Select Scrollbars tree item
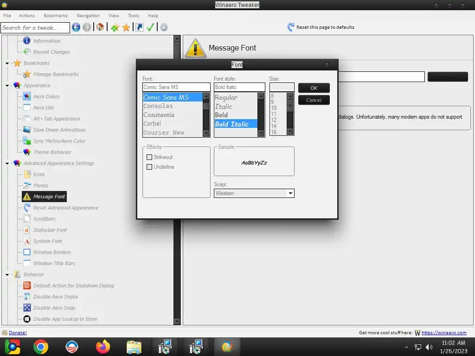 pos(44,219)
